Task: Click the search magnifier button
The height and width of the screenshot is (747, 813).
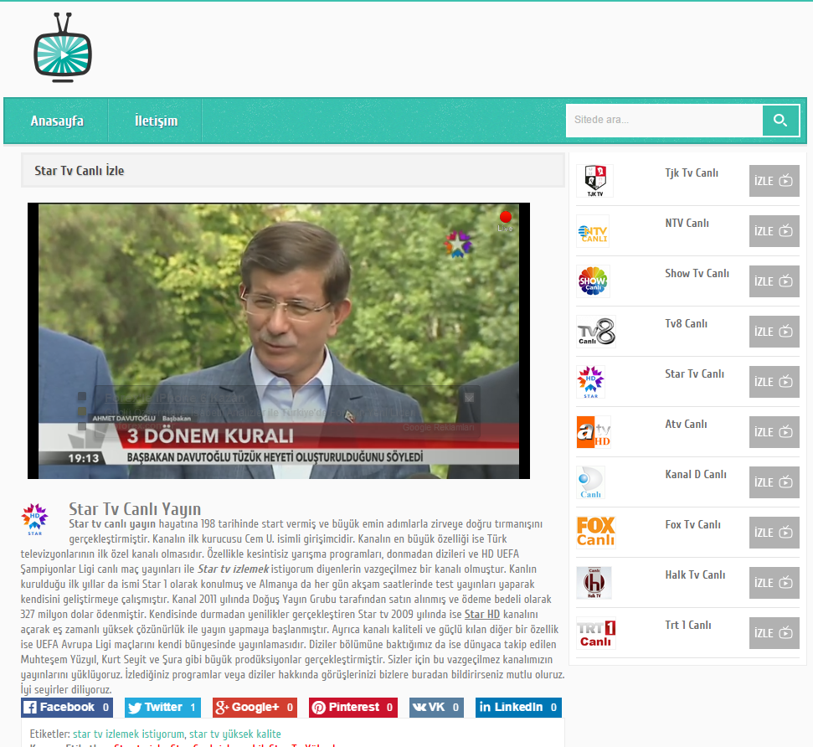Action: [x=780, y=121]
